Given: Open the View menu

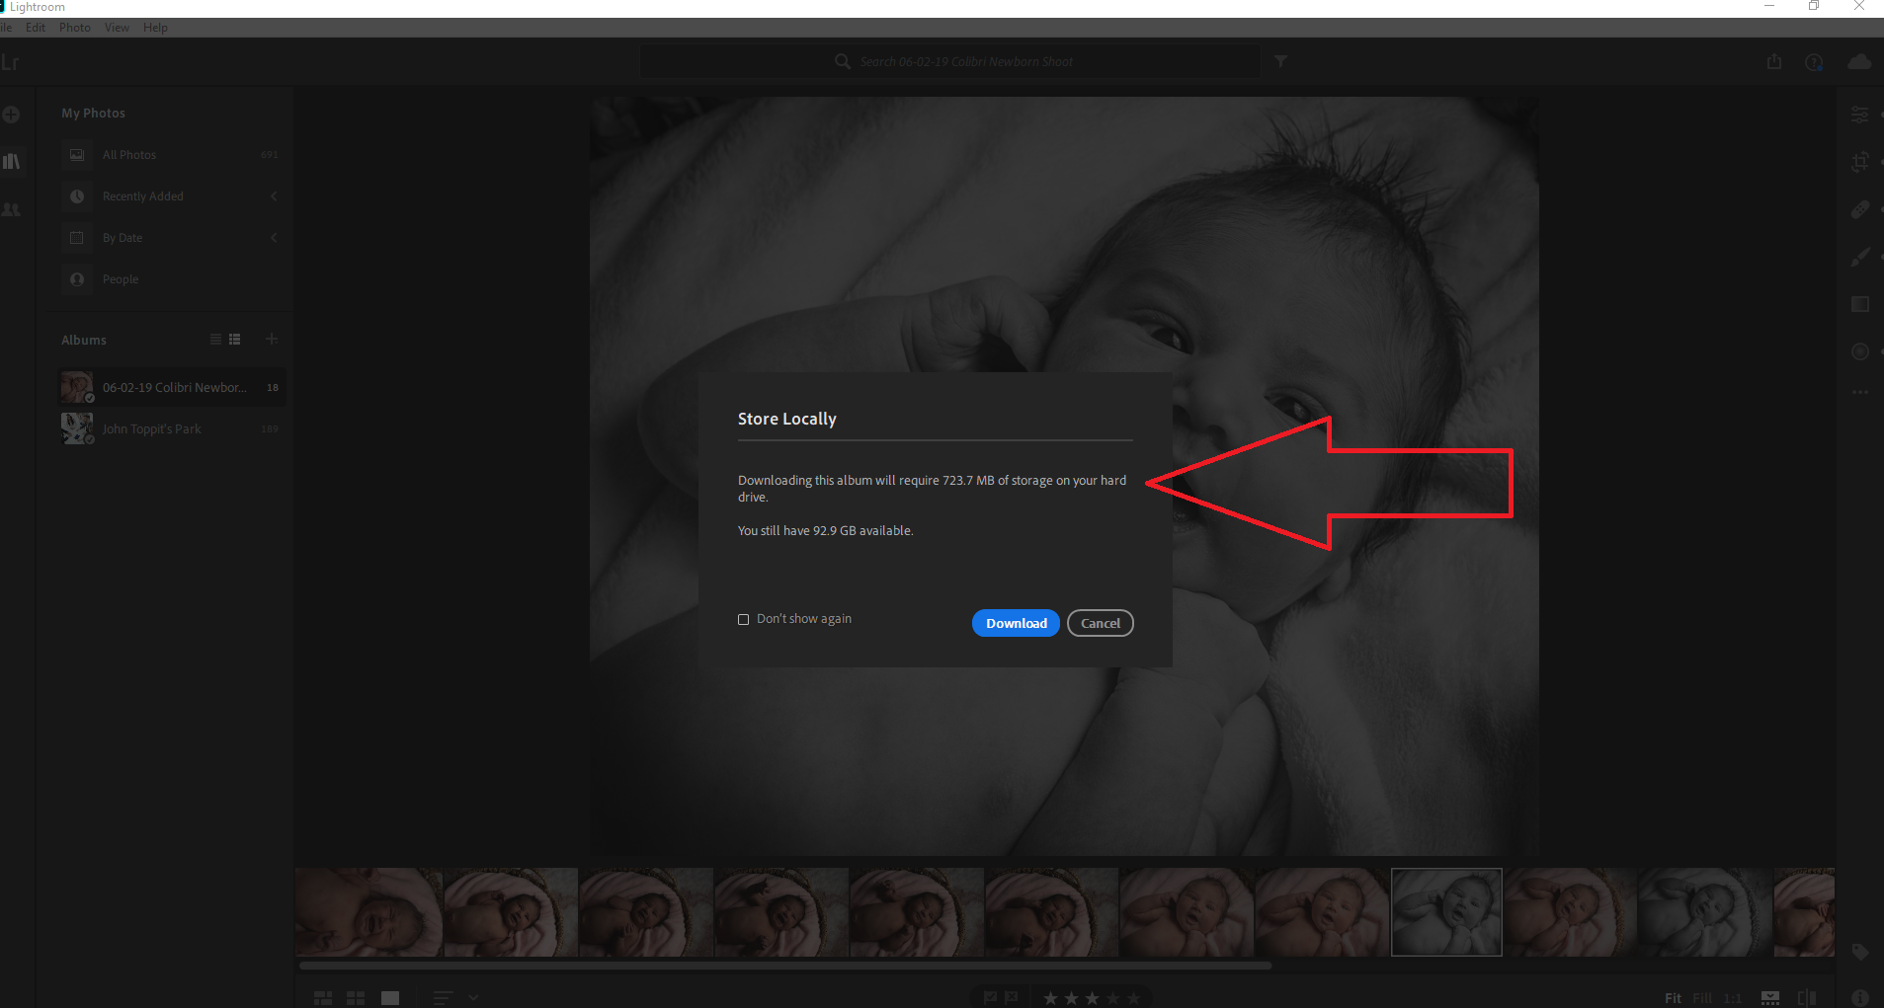Looking at the screenshot, I should point(117,28).
